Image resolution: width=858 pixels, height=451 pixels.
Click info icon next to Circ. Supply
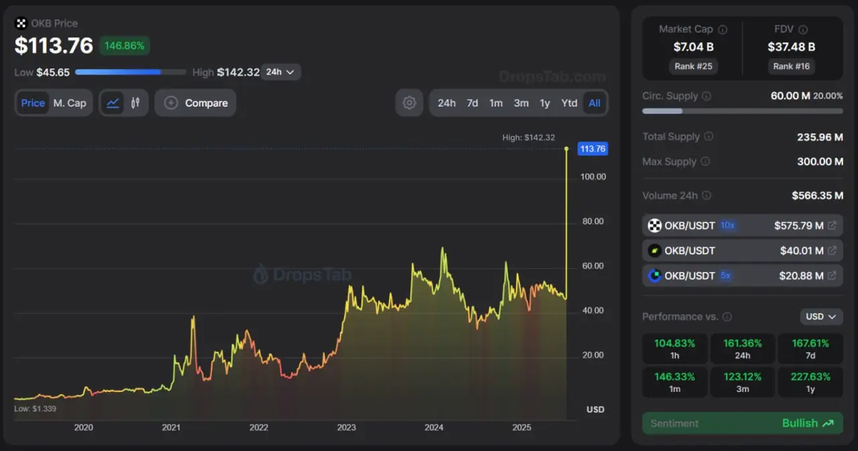[707, 96]
